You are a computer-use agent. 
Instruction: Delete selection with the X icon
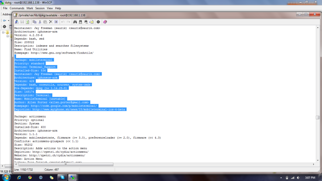(x=51, y=22)
